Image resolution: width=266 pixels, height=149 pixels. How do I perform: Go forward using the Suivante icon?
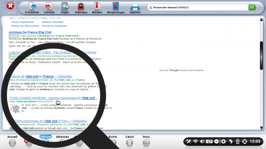pyautogui.click(x=49, y=6)
